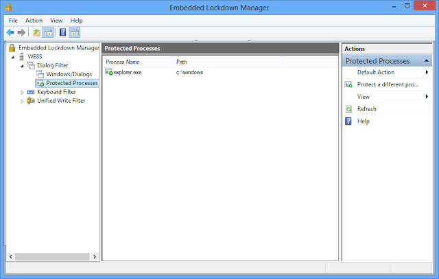Click the blue Help icon in Actions
This screenshot has height=279, width=439.
tap(348, 121)
